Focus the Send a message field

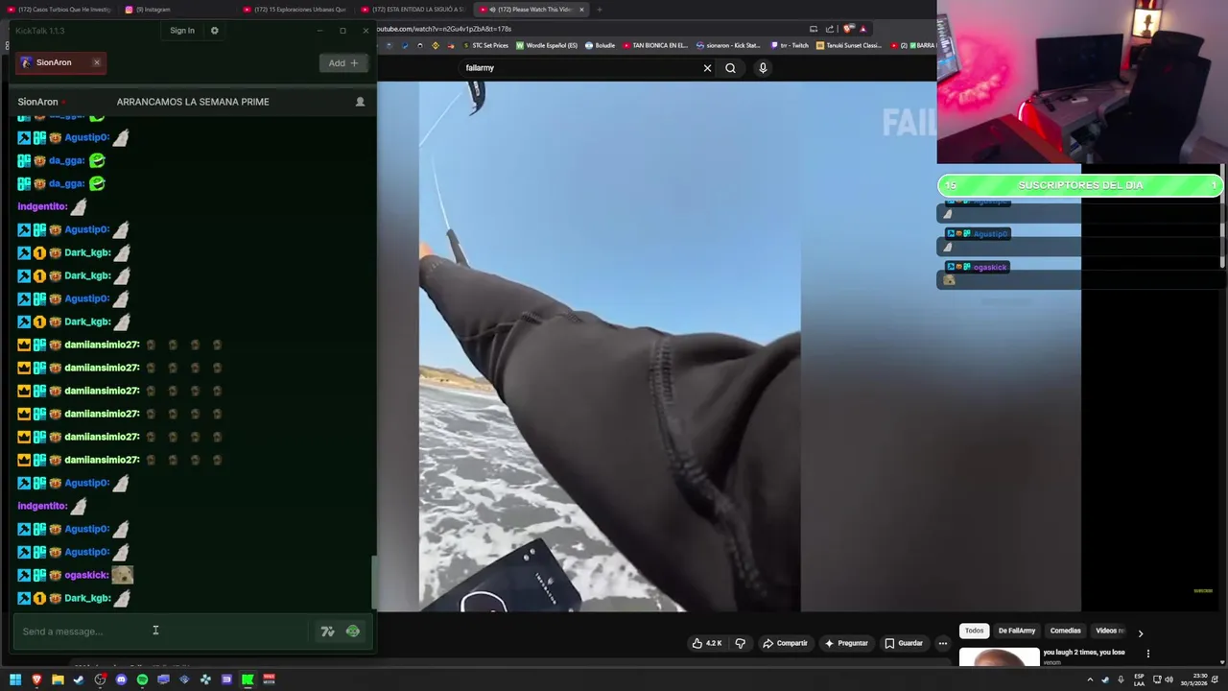(x=163, y=631)
